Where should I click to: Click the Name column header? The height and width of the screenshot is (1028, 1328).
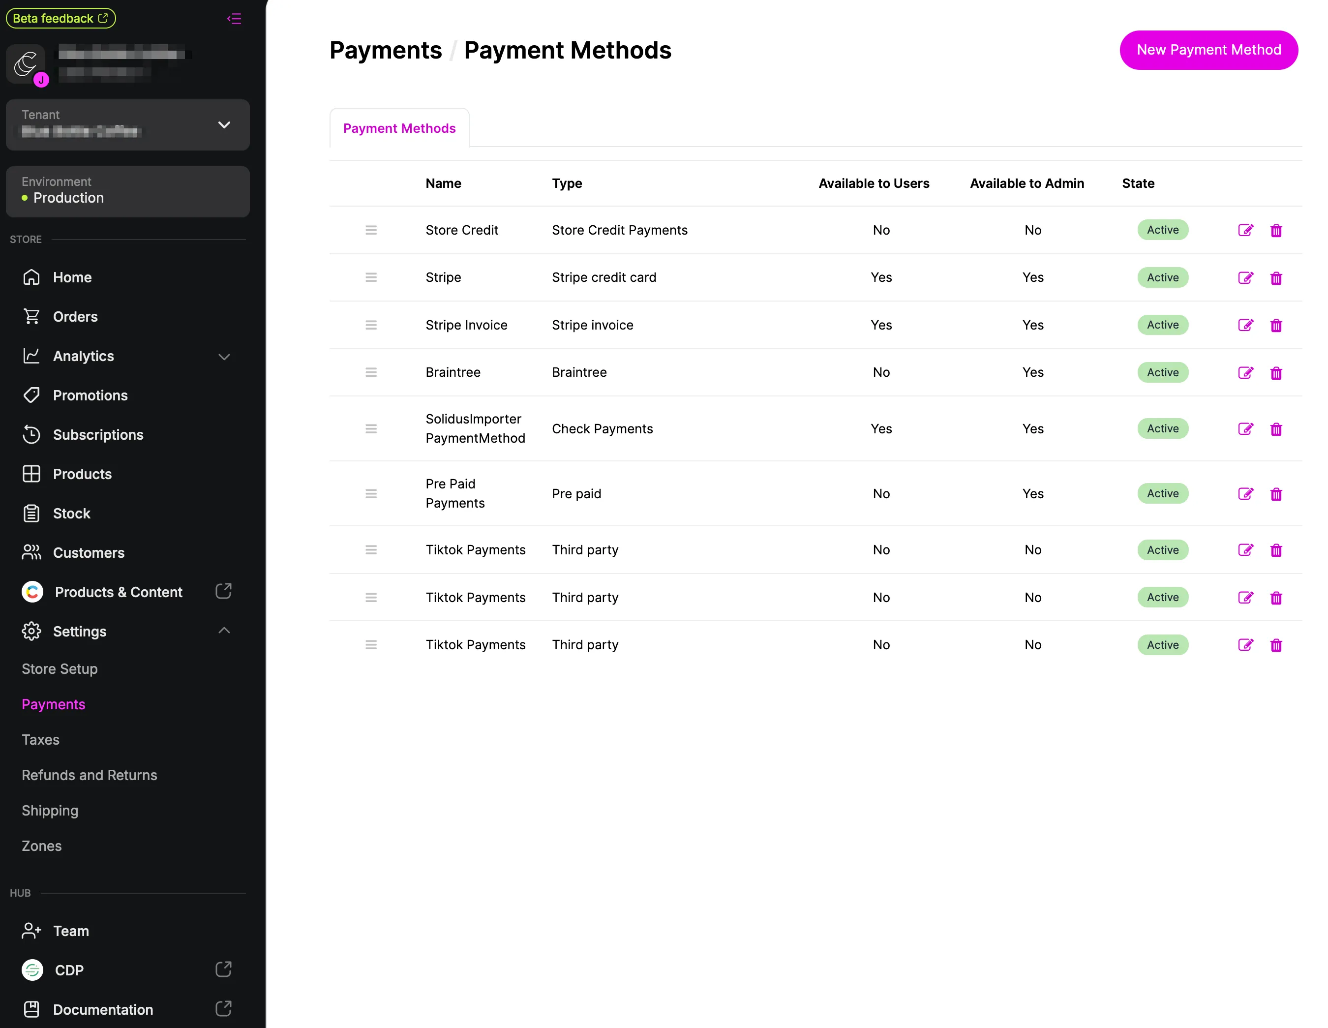pyautogui.click(x=443, y=183)
